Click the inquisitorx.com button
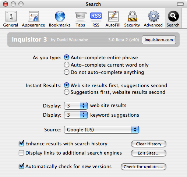Viewport: 187px width, 177px height. 159,40
